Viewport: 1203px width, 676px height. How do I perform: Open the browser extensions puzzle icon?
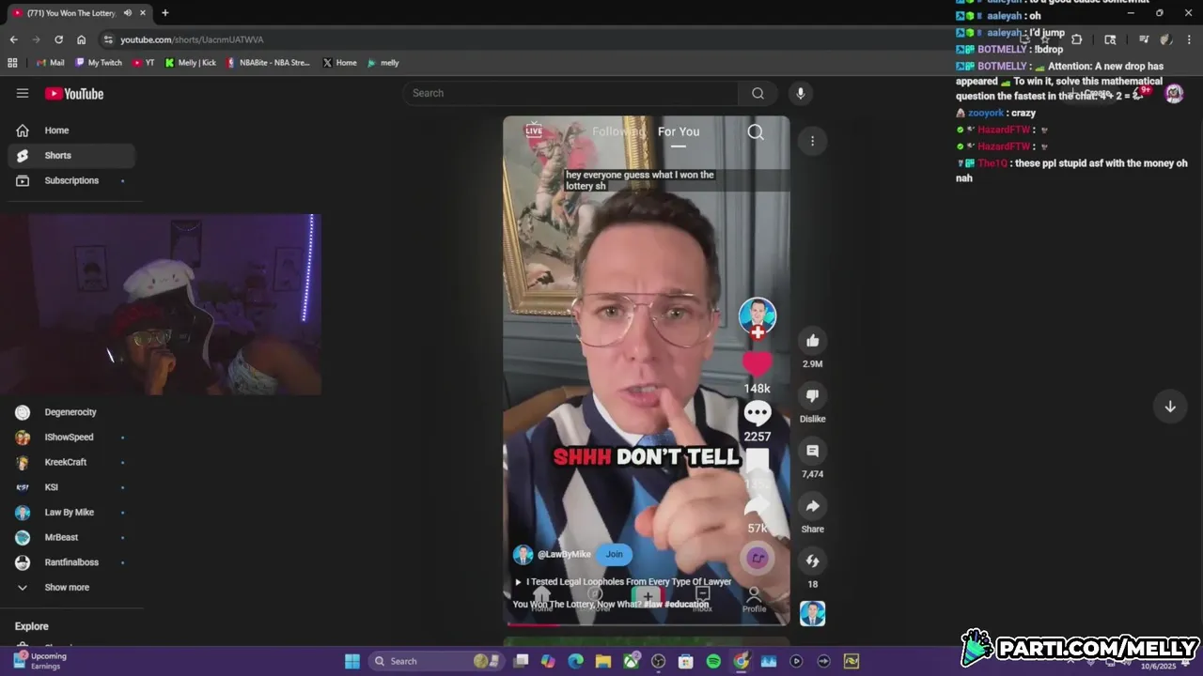pyautogui.click(x=1077, y=39)
